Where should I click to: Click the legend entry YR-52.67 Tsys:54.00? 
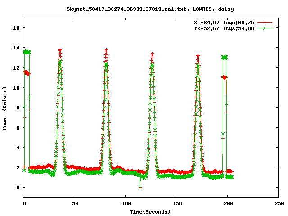click(224, 28)
